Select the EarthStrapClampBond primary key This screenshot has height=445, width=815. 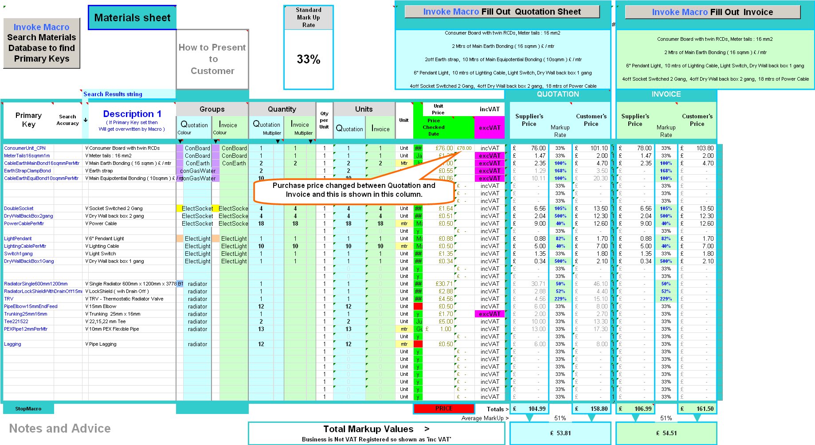click(x=27, y=171)
